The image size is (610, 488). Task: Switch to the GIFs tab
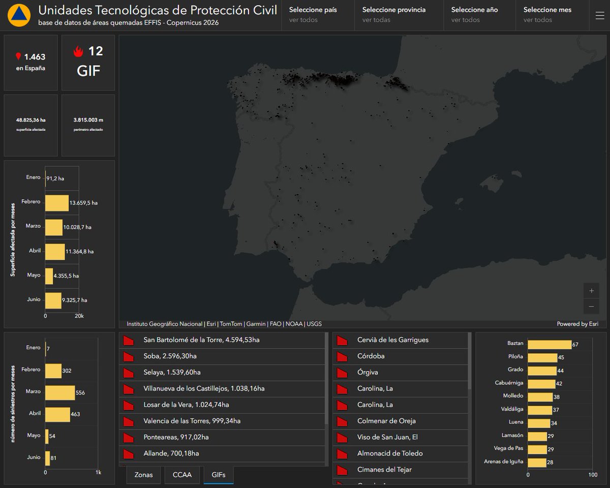[219, 475]
